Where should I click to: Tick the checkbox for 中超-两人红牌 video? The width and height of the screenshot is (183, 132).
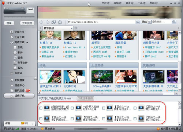[72, 108]
